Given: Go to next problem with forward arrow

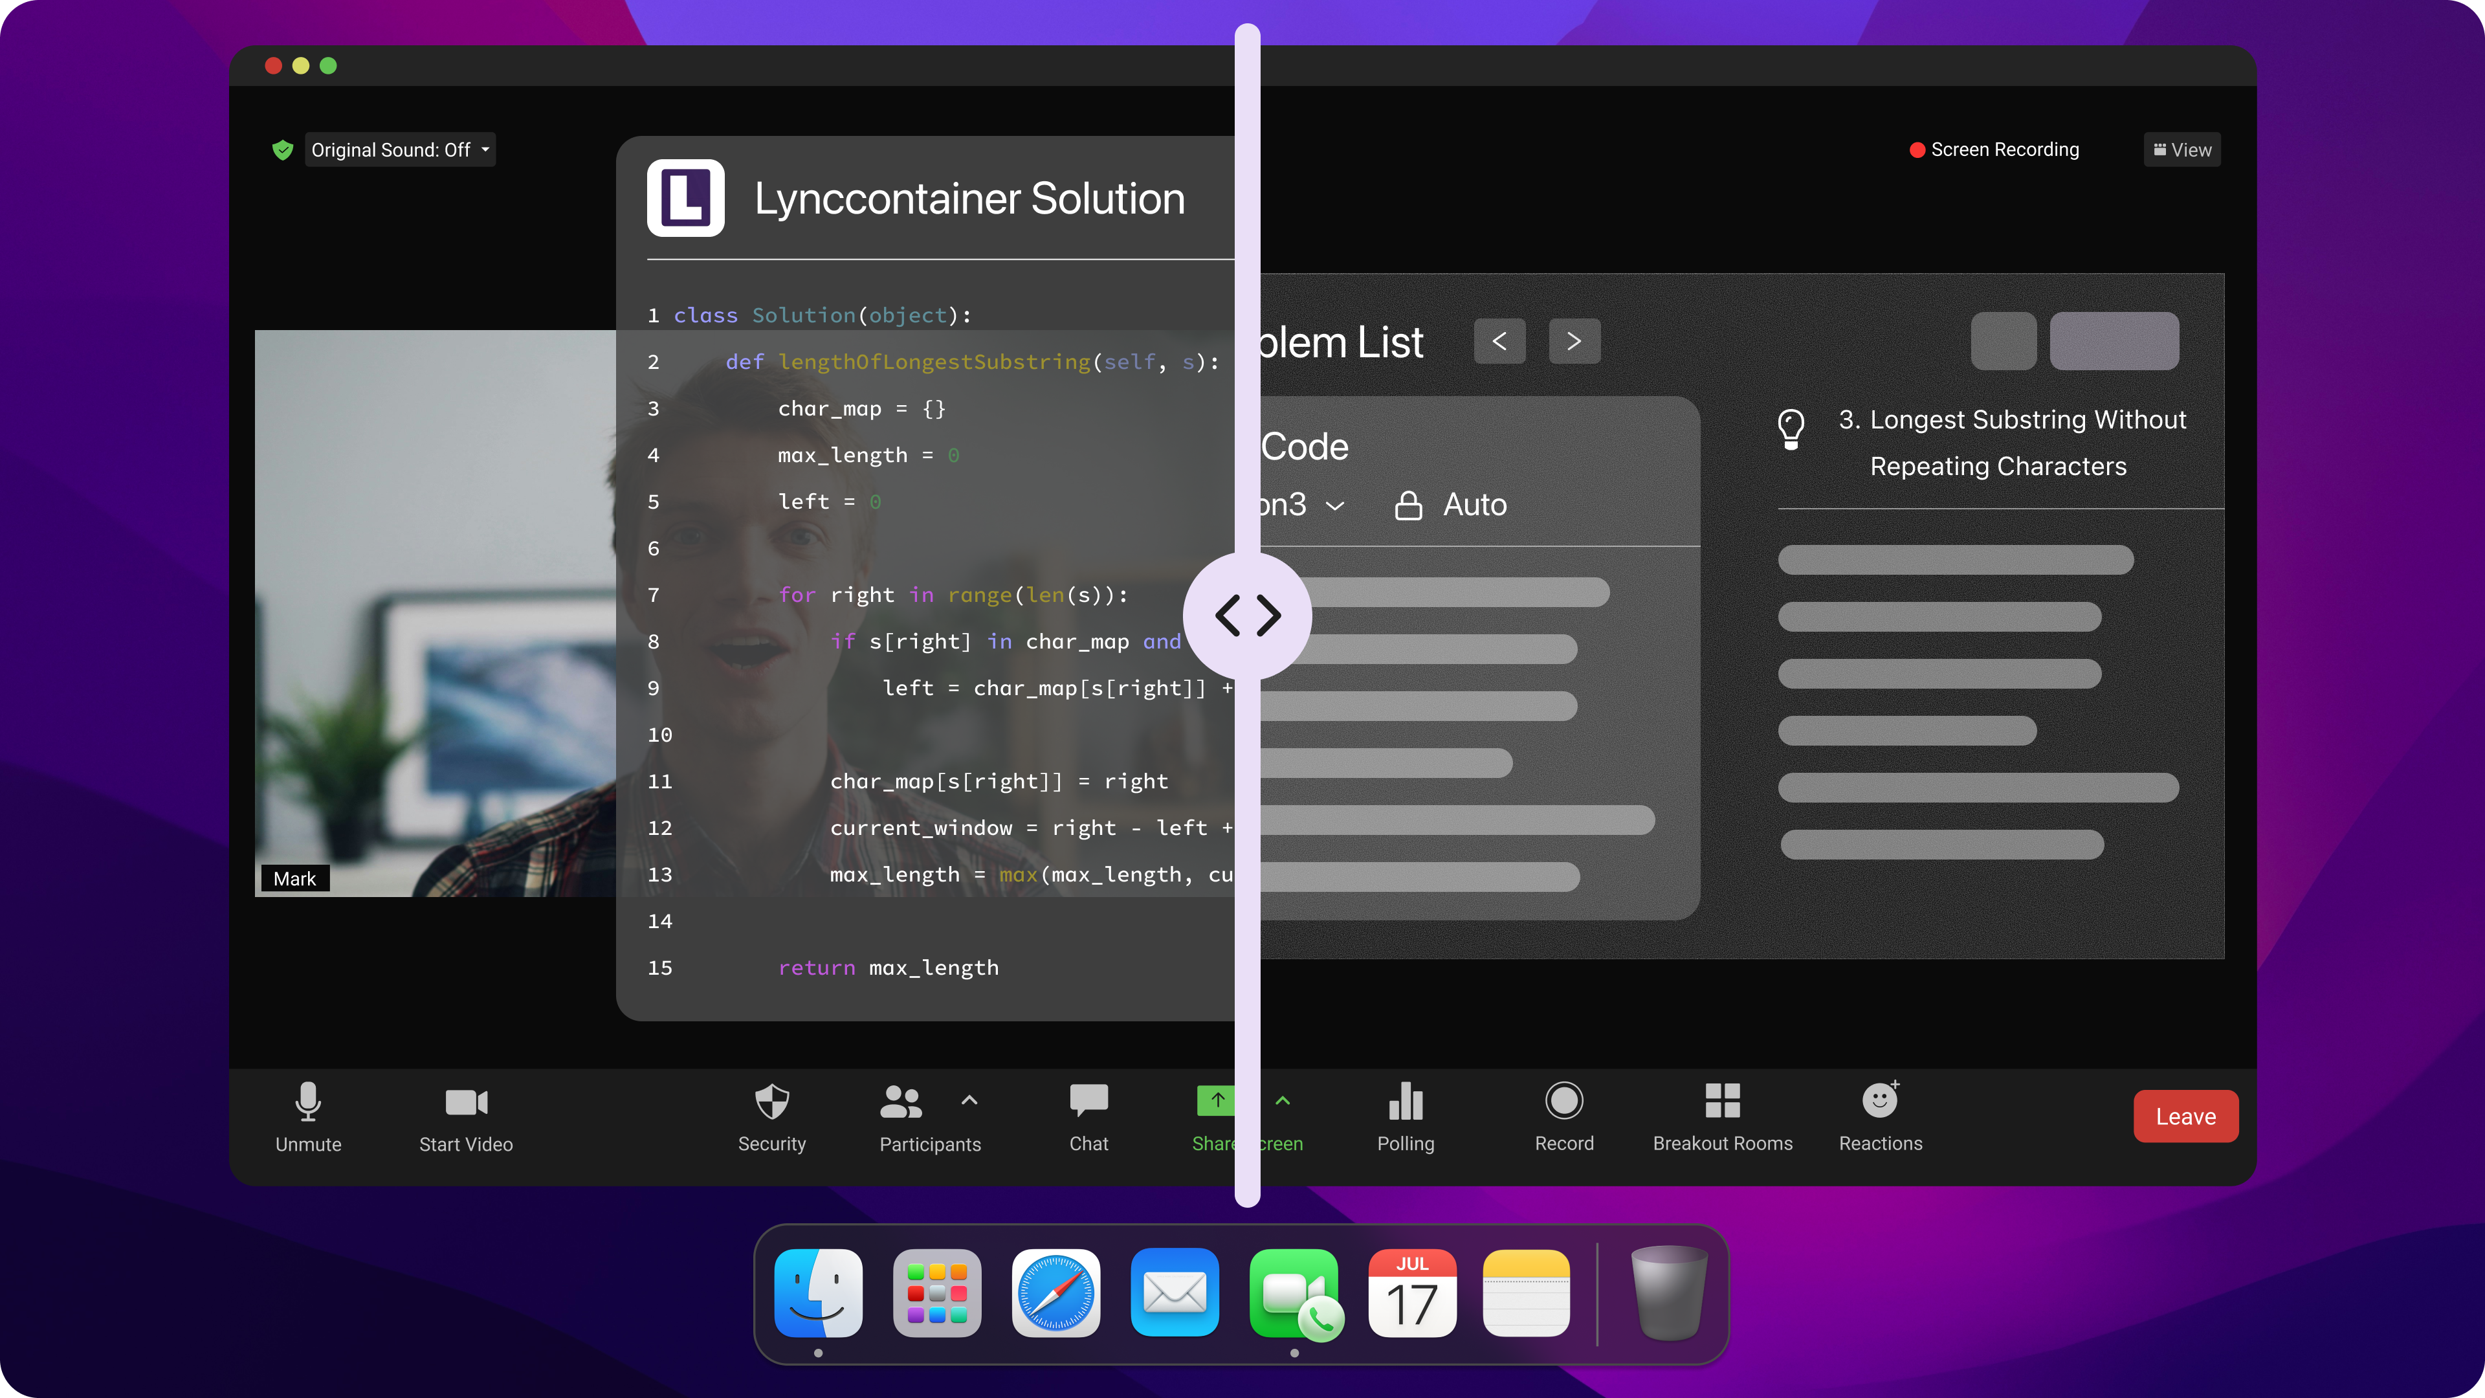Looking at the screenshot, I should (x=1573, y=340).
